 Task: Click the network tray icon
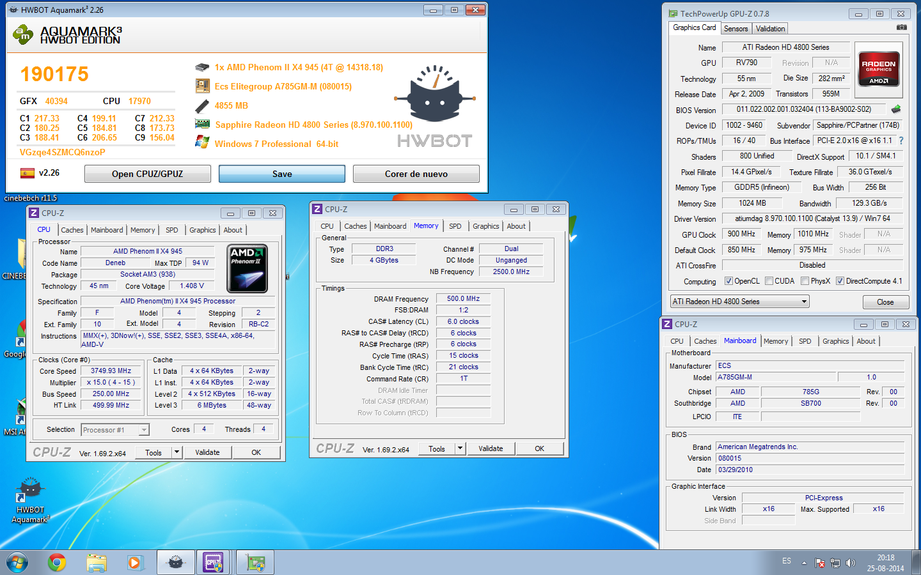click(x=835, y=563)
